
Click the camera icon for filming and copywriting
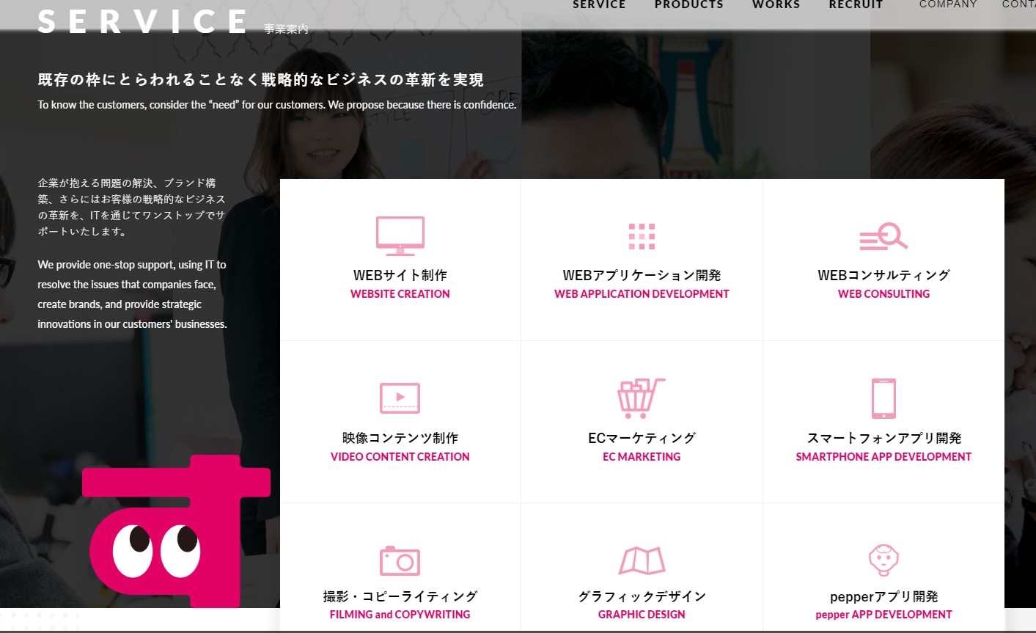pos(400,561)
